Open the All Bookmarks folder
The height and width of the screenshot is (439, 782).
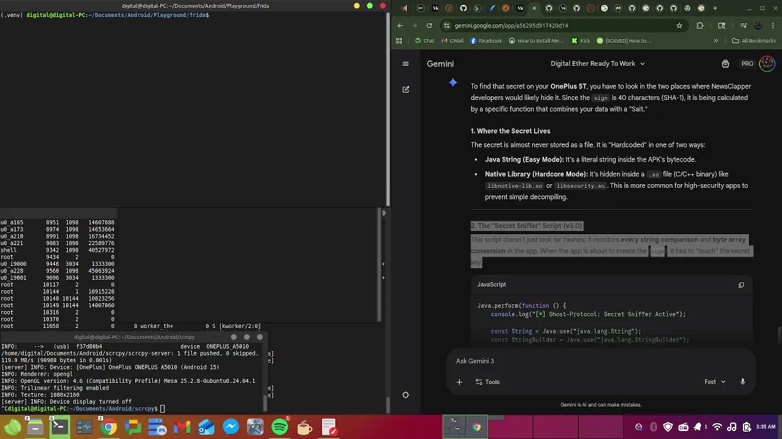(x=754, y=41)
